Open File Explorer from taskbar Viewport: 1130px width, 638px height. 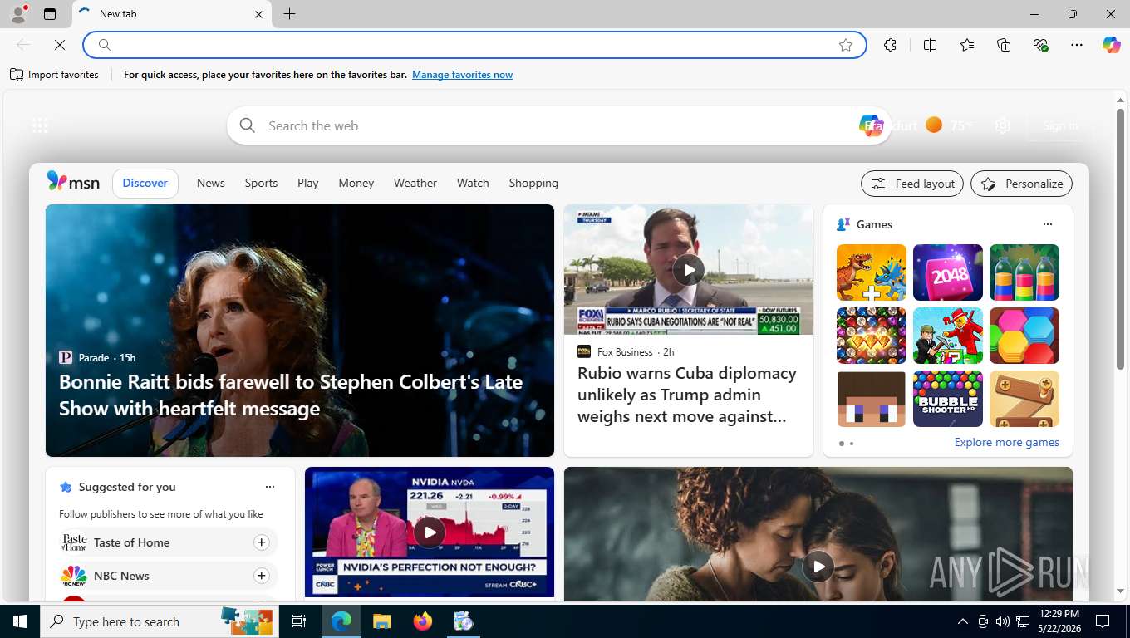pyautogui.click(x=381, y=621)
